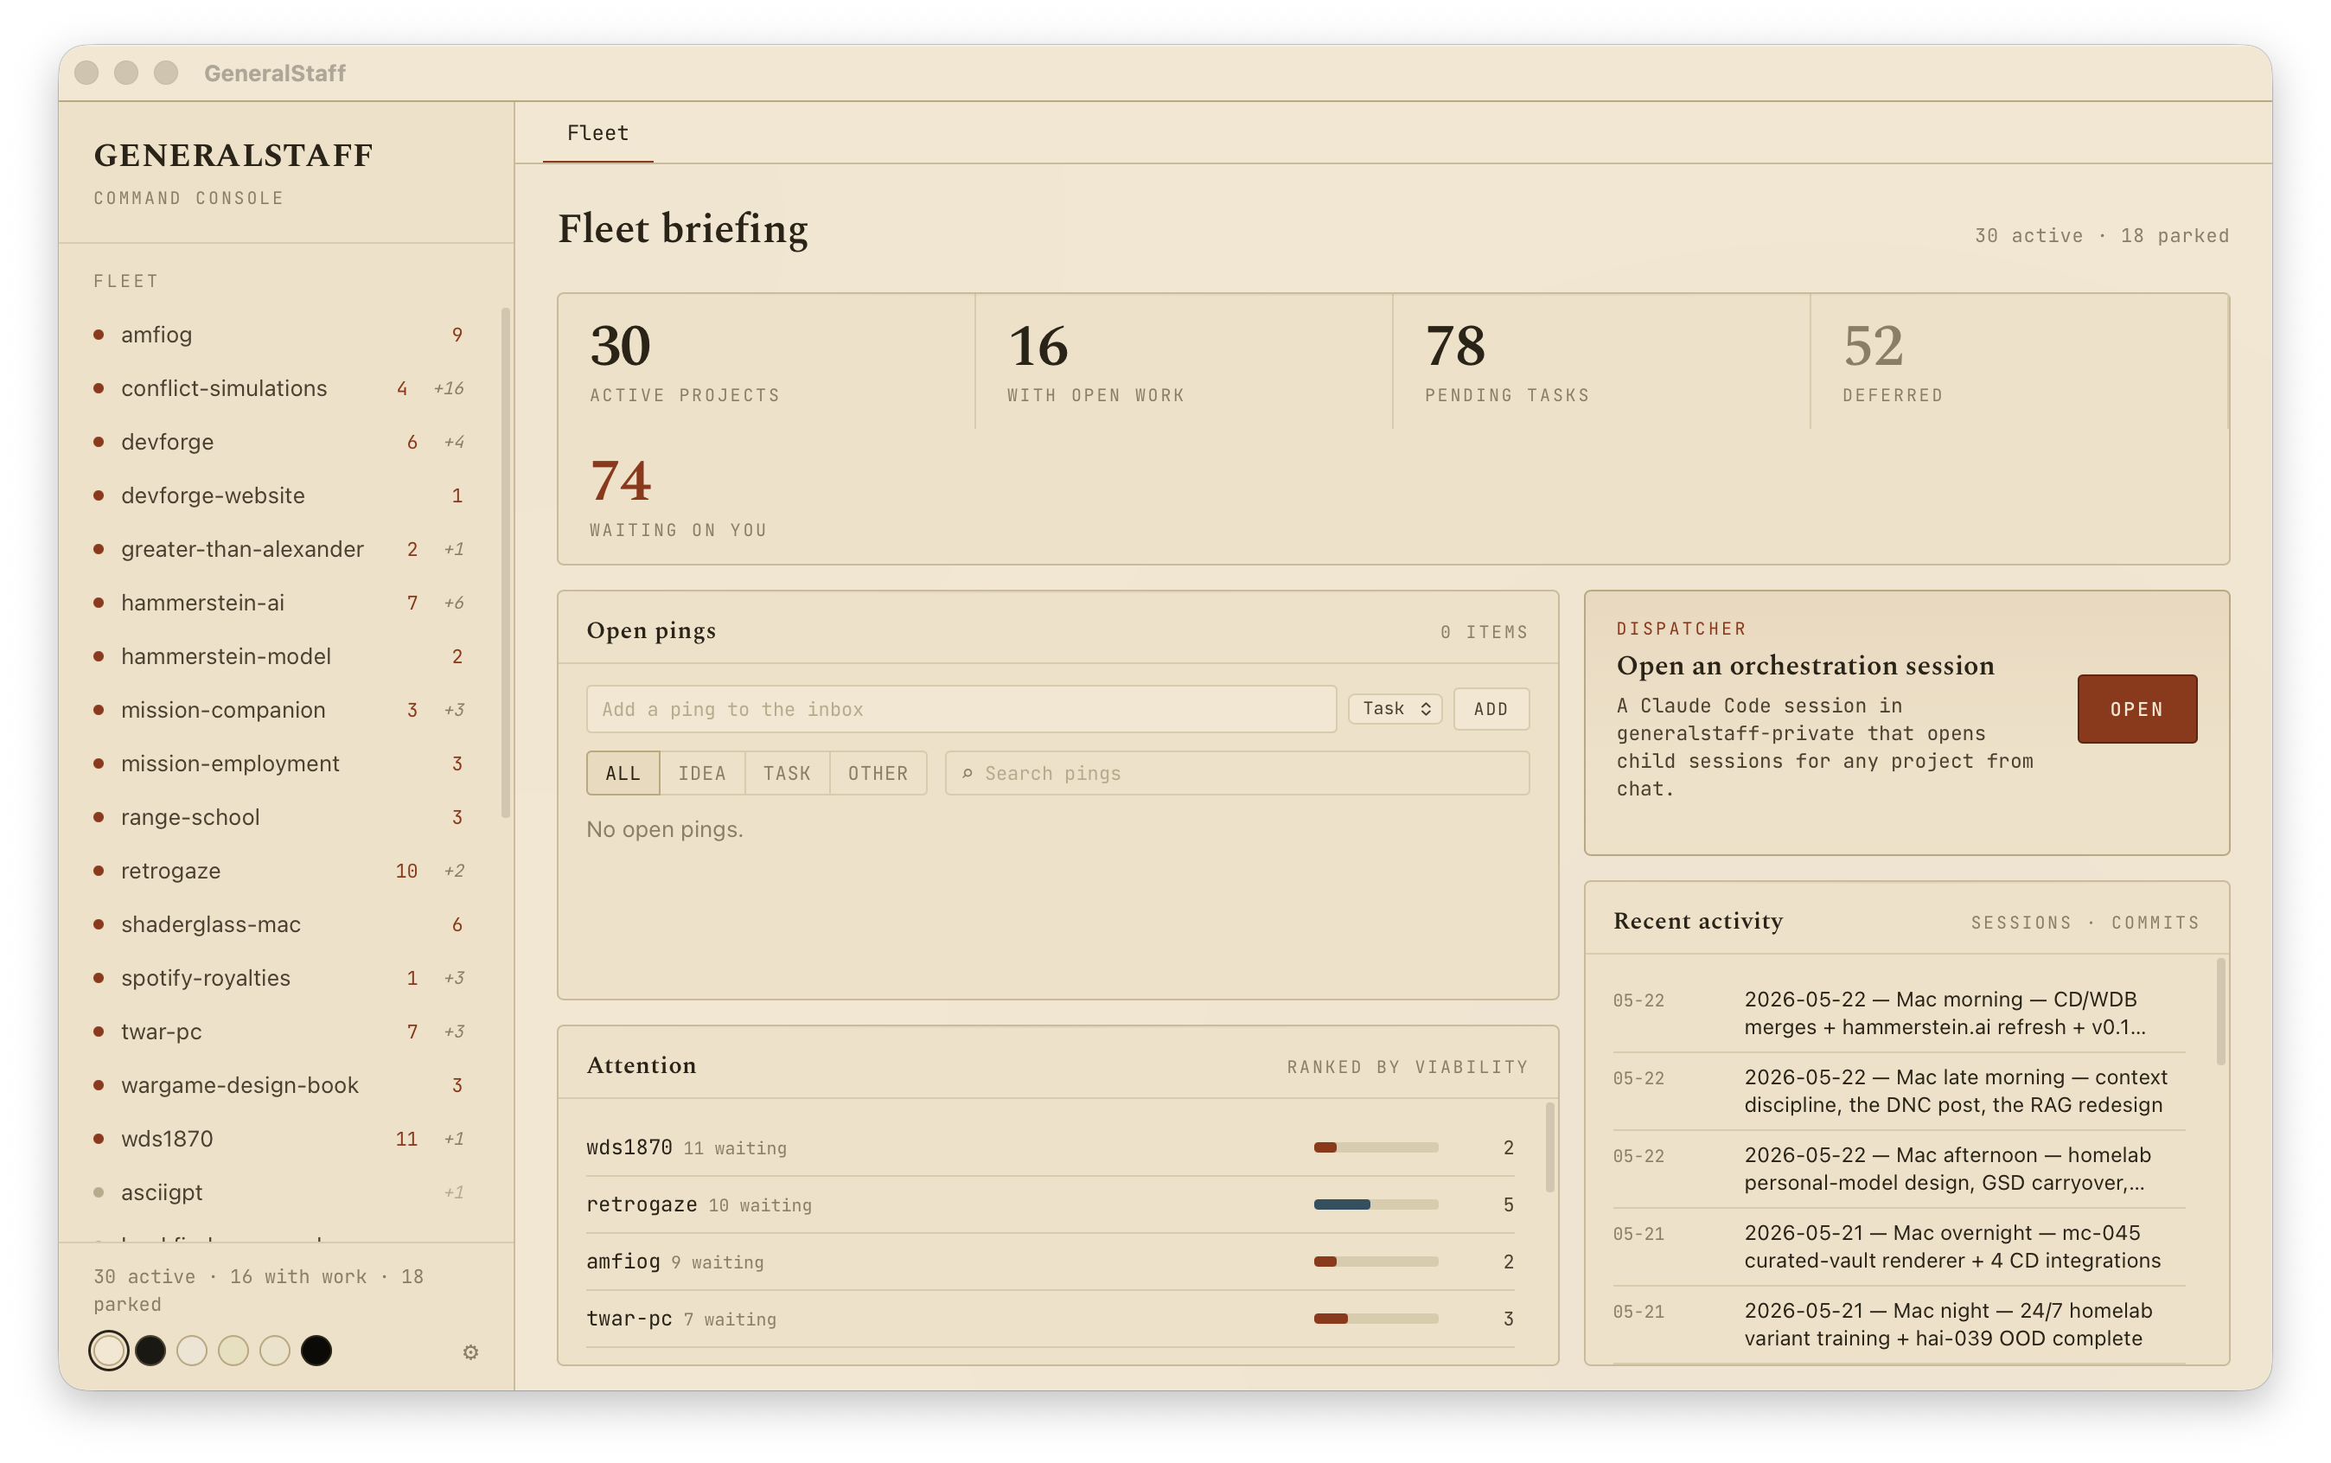Viewport: 2331px width, 1463px height.
Task: Filter pings by IDEA
Action: coord(702,773)
